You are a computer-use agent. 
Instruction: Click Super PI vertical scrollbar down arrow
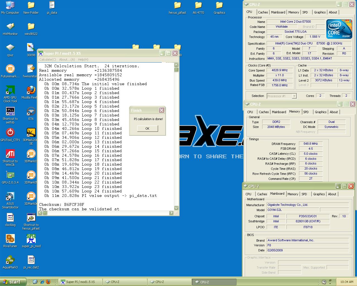click(176, 208)
